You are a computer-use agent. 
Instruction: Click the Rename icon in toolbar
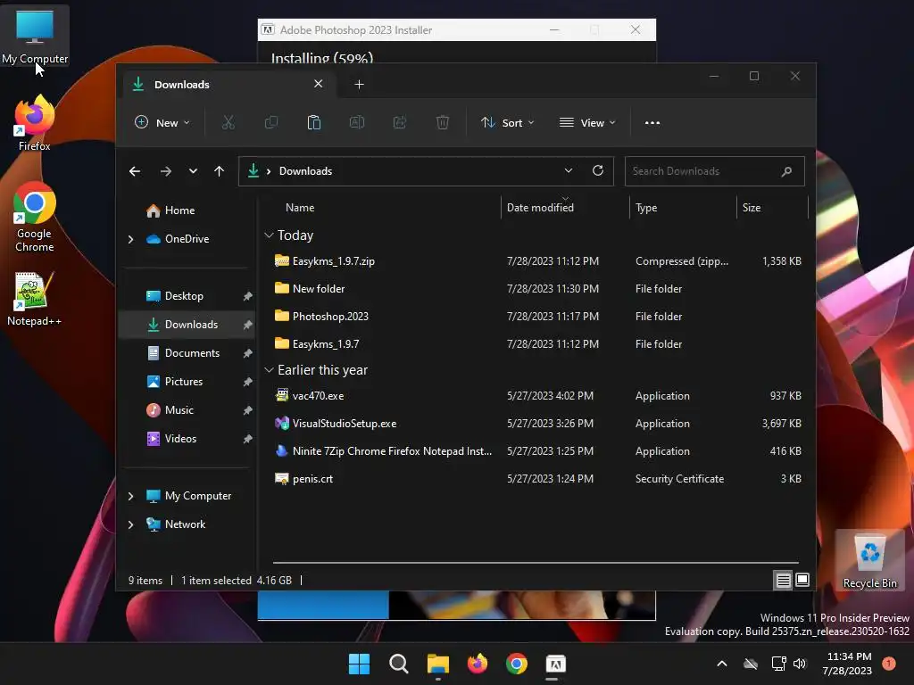(x=357, y=122)
